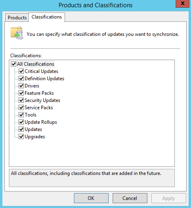
Task: Uncheck the Tools checkbox
Action: tap(21, 115)
